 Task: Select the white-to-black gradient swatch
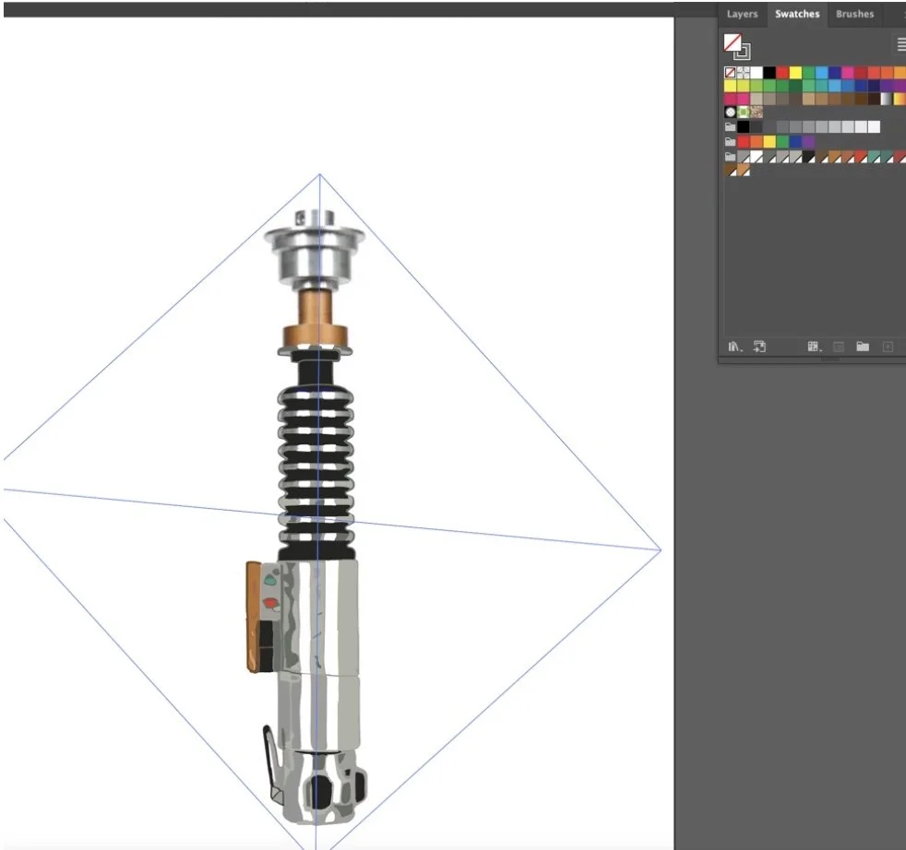pos(887,99)
